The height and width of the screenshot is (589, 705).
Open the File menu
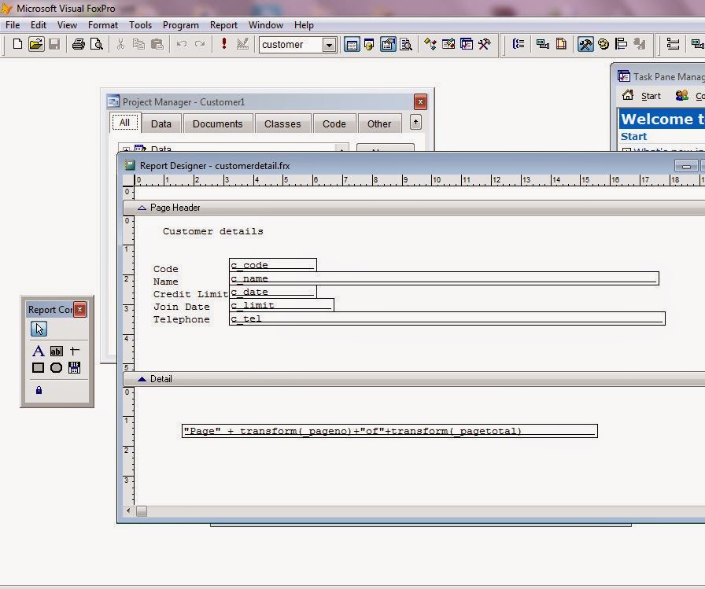(13, 25)
